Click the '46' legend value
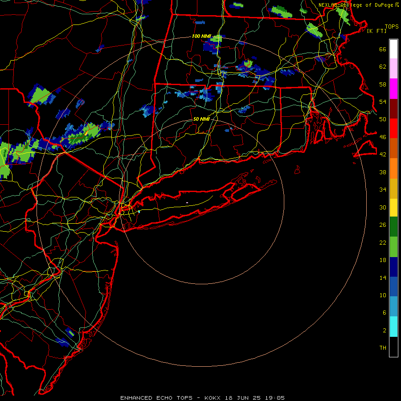401x401 pixels. click(383, 137)
